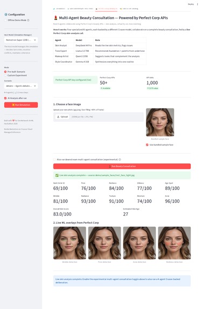Show help for multi-agent consultation option
Viewport: 202px width, 309px height.
(x=120, y=160)
